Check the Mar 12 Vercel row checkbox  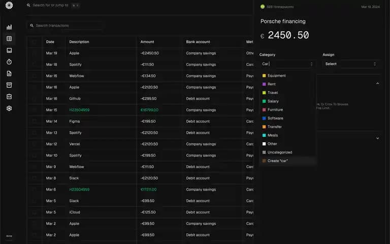(x=35, y=144)
